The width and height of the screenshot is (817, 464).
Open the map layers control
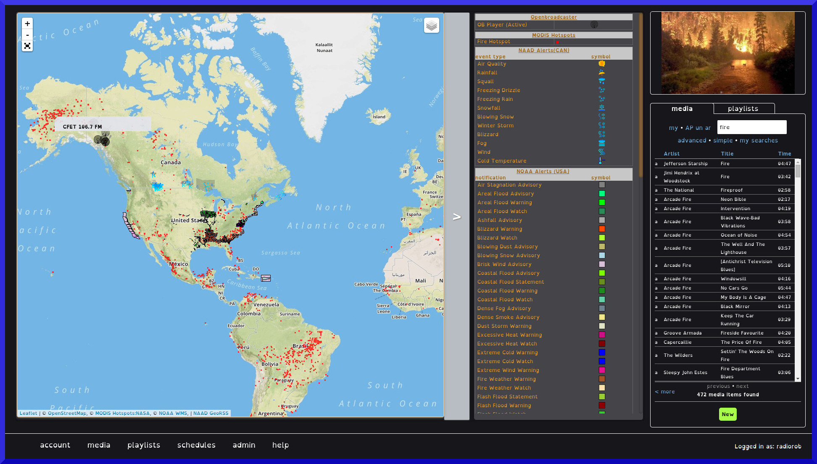pyautogui.click(x=432, y=26)
